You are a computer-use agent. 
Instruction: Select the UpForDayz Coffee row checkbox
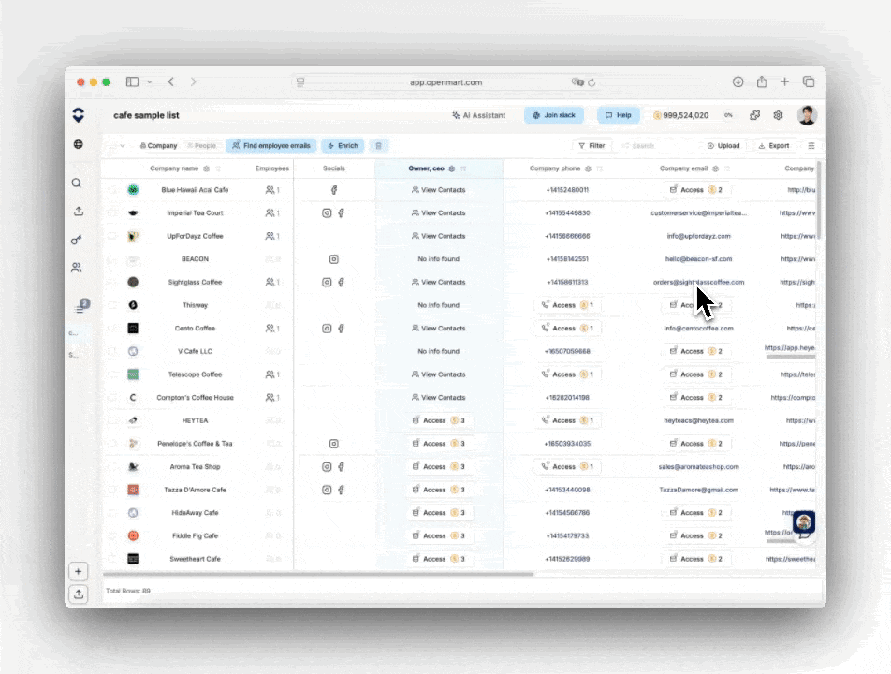click(x=112, y=236)
